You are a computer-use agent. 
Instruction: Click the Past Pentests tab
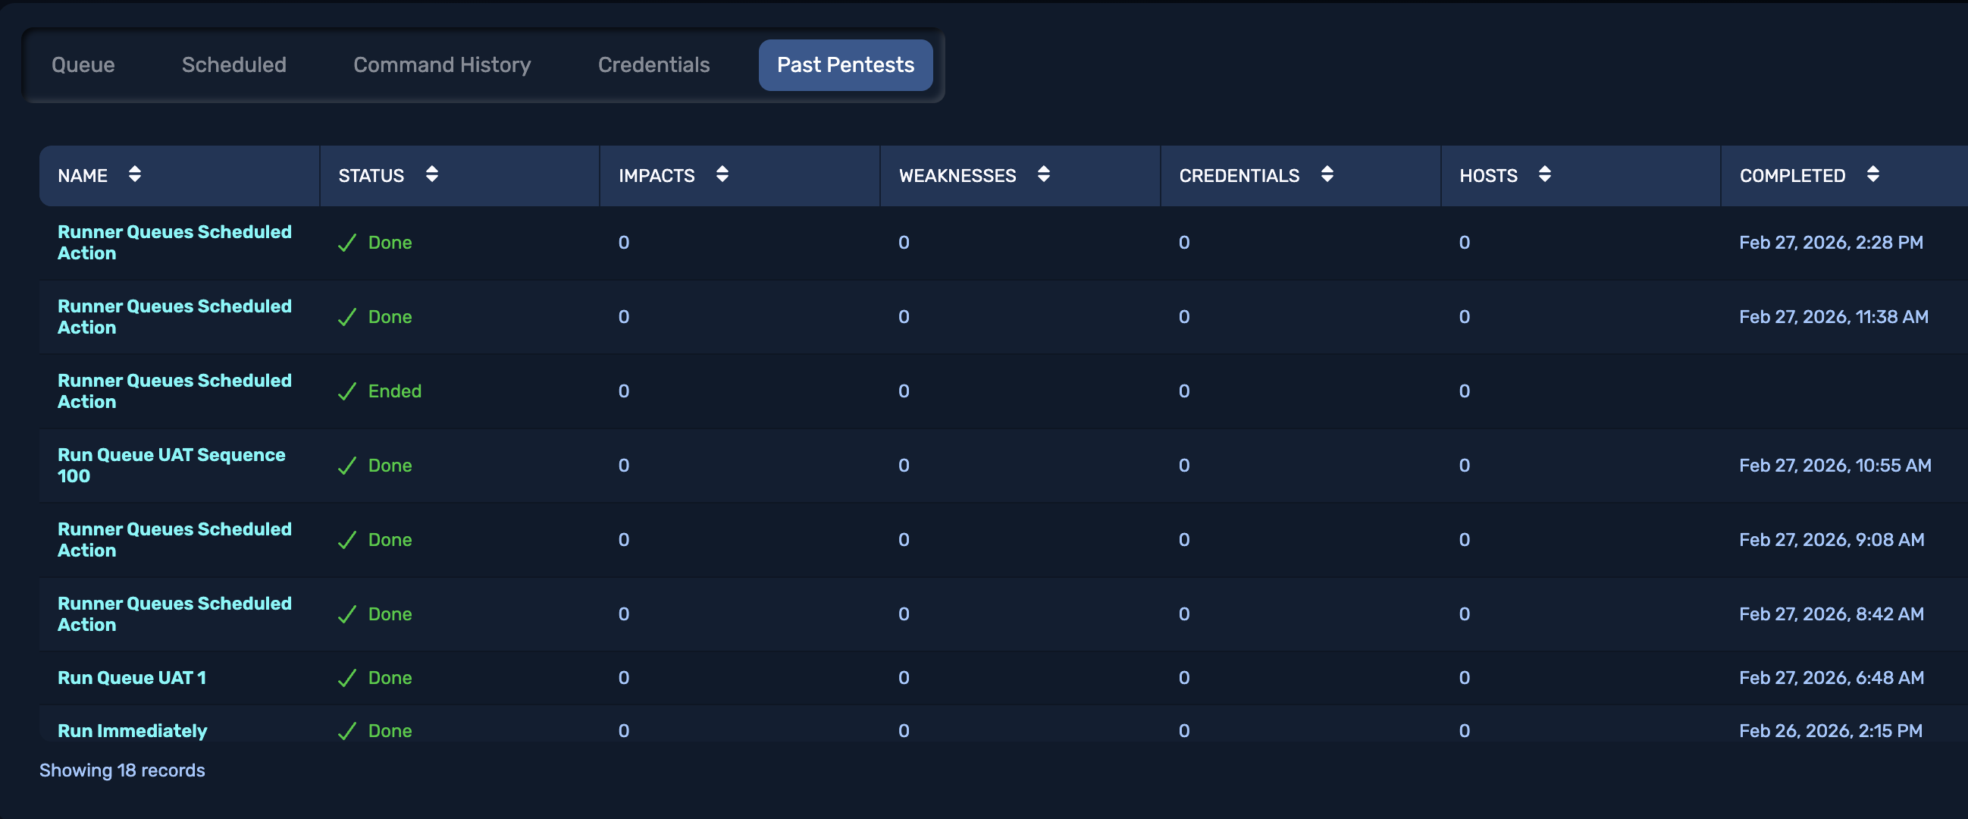tap(845, 65)
